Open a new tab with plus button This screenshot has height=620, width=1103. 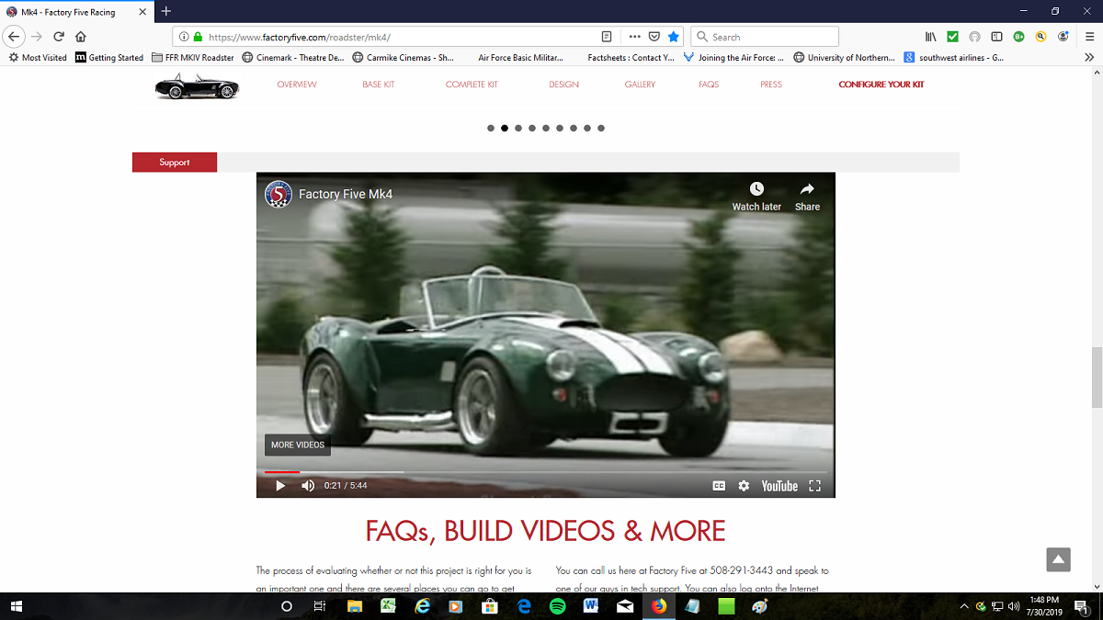point(166,12)
